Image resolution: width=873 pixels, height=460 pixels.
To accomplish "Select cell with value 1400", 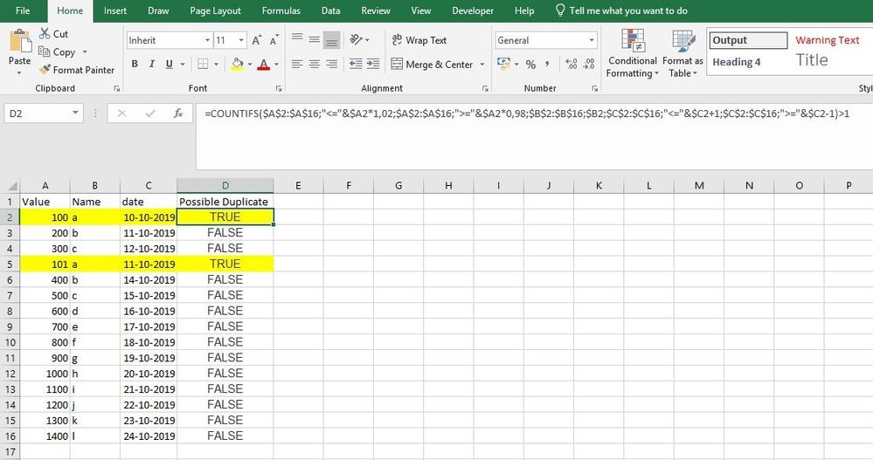I will tap(45, 436).
